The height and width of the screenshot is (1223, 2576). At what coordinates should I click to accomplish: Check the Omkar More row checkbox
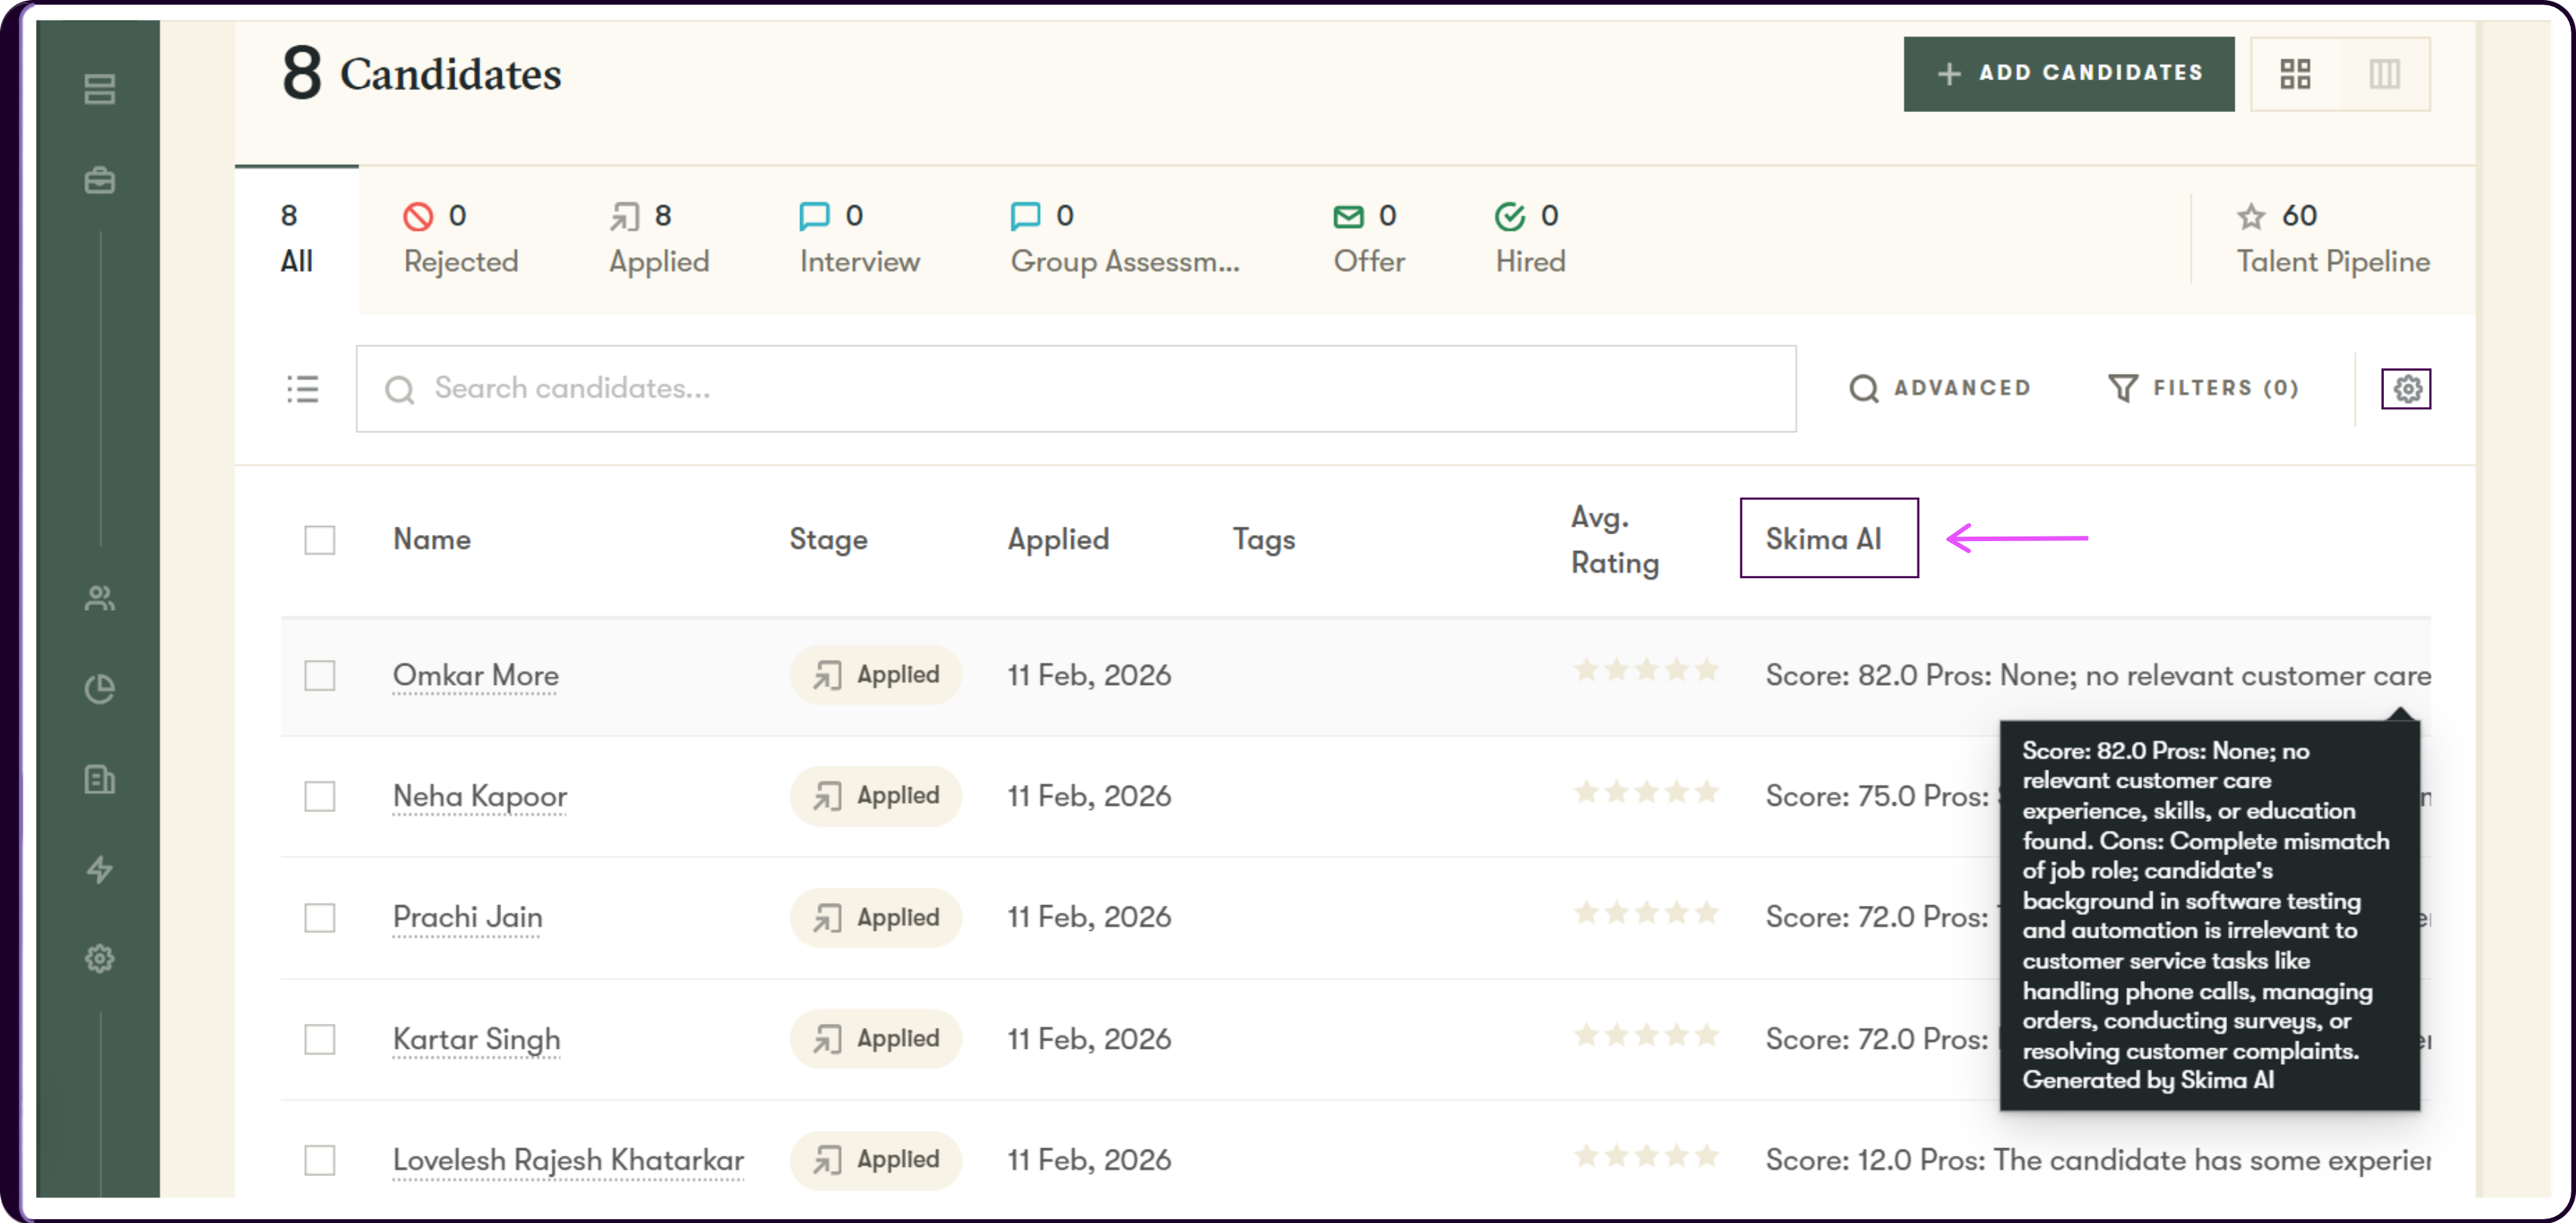point(320,676)
